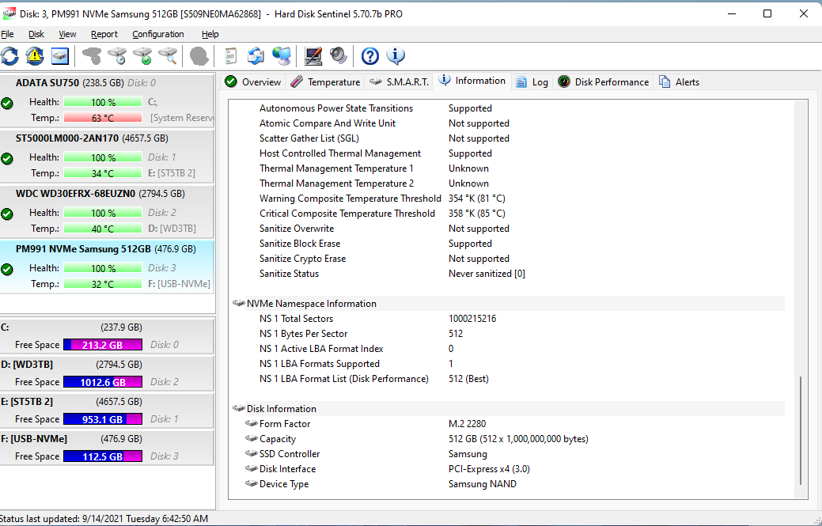
Task: Click the Refresh disk status toolbar icon
Action: pyautogui.click(x=9, y=56)
